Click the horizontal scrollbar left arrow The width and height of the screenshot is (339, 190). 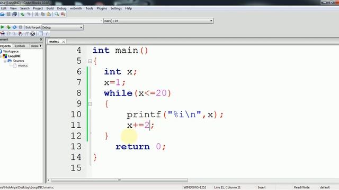click(49, 180)
